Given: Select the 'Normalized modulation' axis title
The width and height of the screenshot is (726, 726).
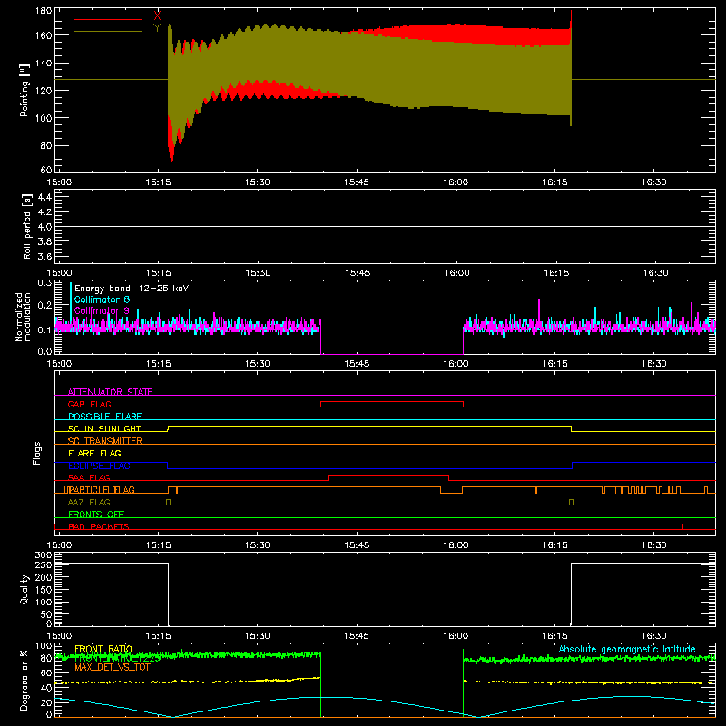Looking at the screenshot, I should [23, 317].
